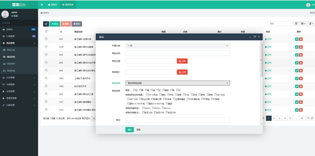This screenshot has width=315, height=156.
Task: Expand the 内容管理 sidebar menu
Action: tap(19, 84)
